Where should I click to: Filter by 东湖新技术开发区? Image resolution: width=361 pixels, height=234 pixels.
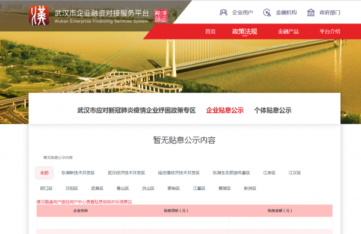(x=78, y=173)
